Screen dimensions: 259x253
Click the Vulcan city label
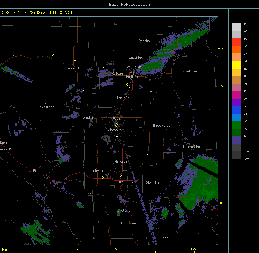(x=163, y=238)
